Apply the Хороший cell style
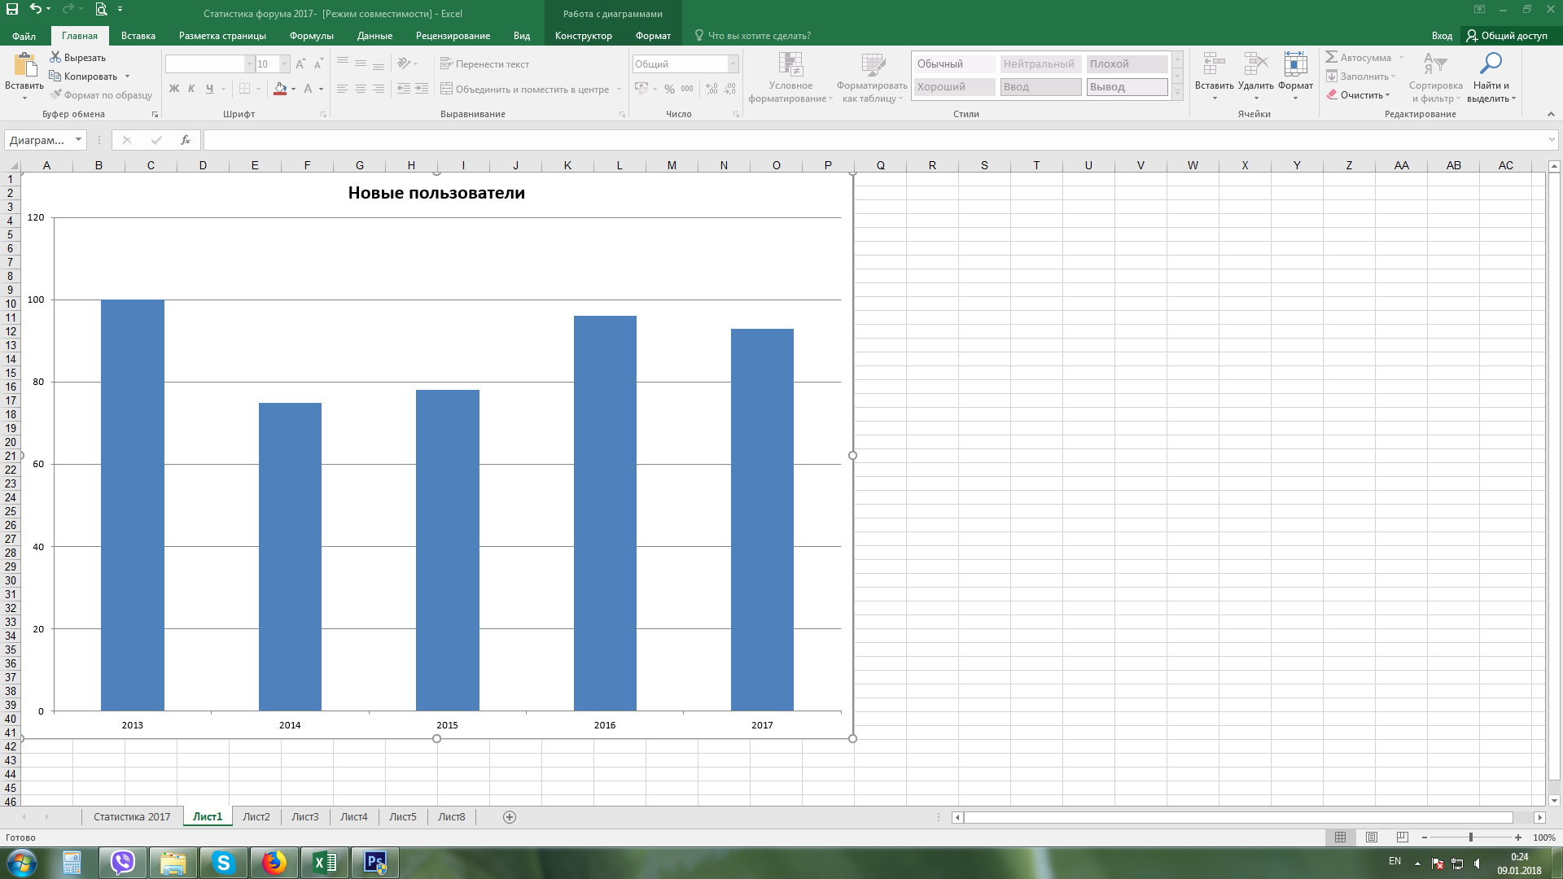Screen dimensions: 1563x879 click(x=953, y=87)
